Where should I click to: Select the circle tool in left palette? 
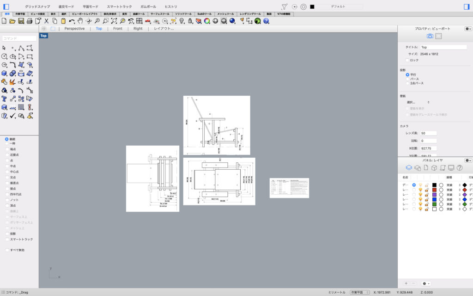4,56
